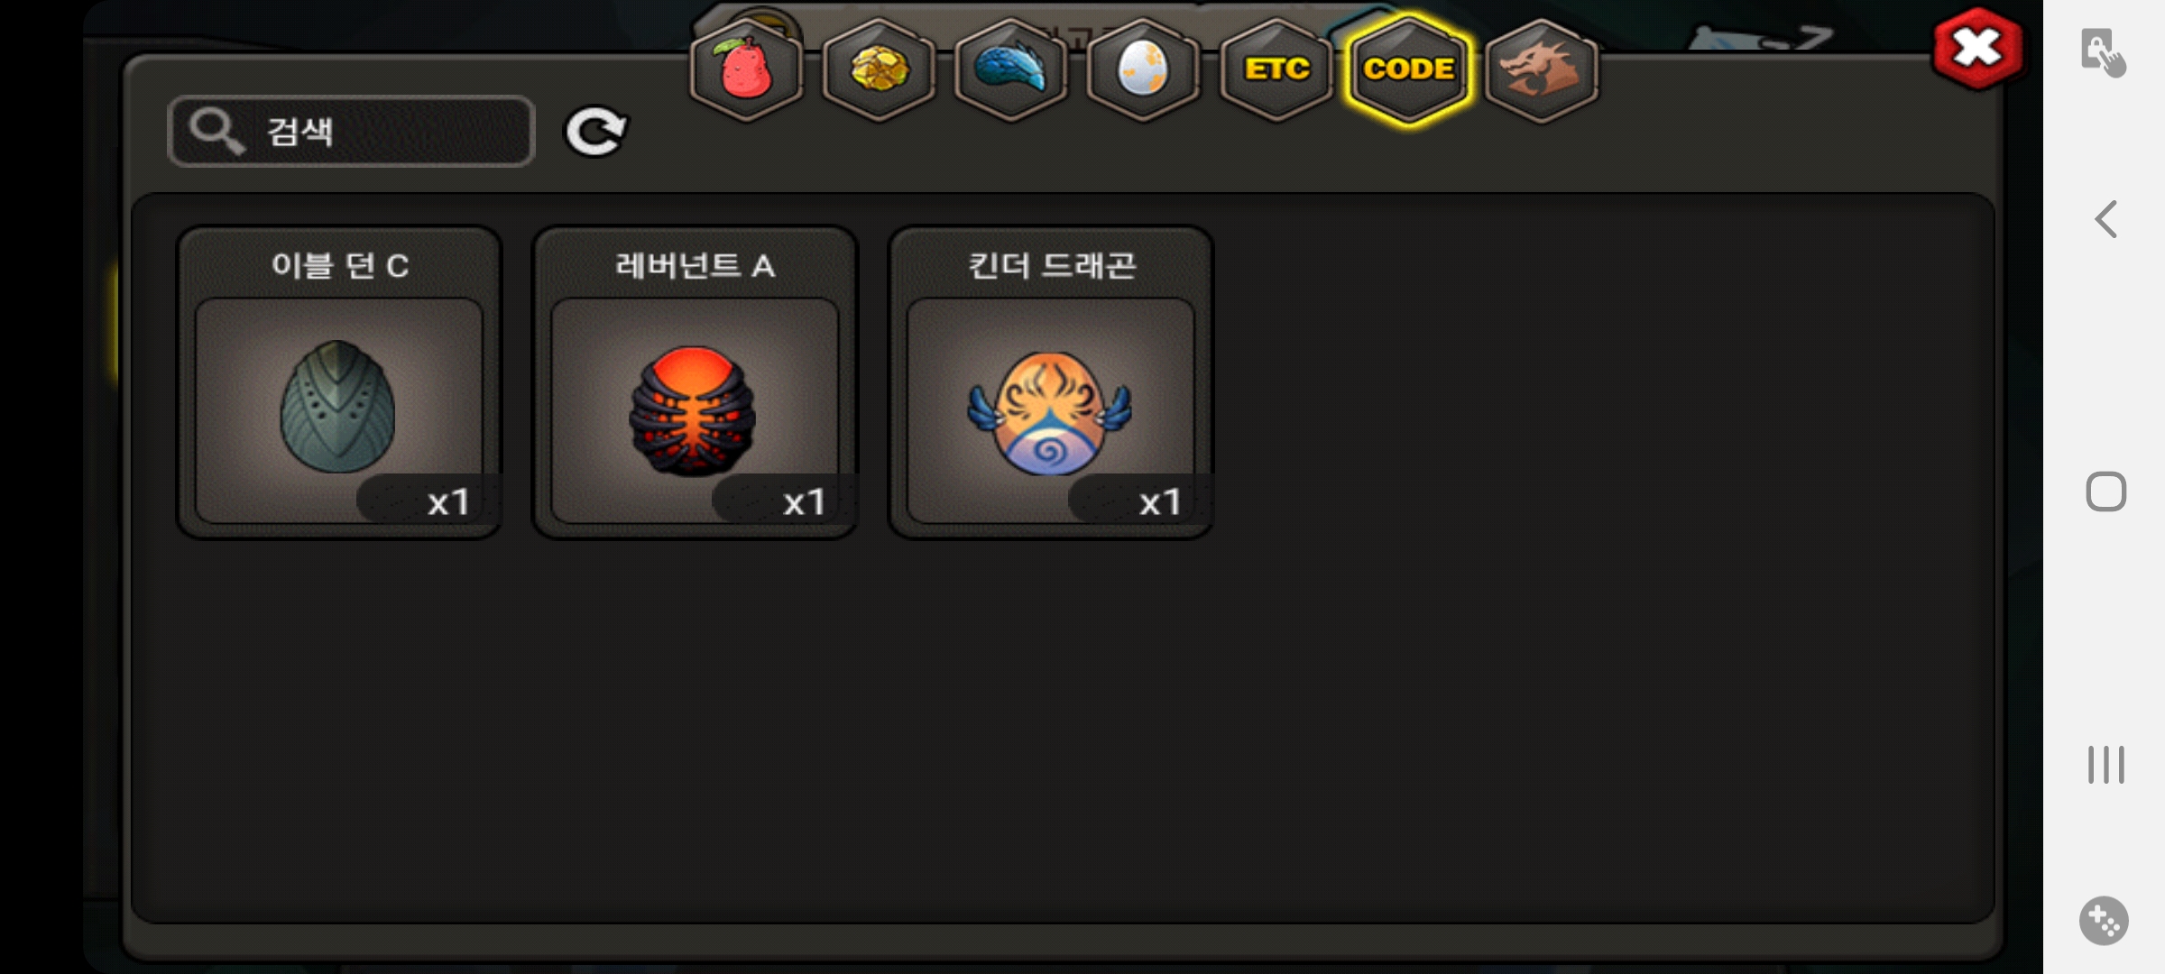Click the magnifying glass search icon
The image size is (2165, 974).
tap(216, 132)
